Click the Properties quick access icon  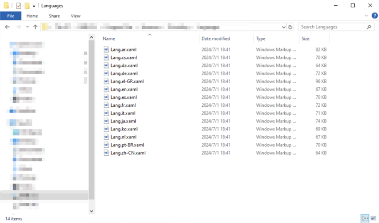tap(18, 5)
